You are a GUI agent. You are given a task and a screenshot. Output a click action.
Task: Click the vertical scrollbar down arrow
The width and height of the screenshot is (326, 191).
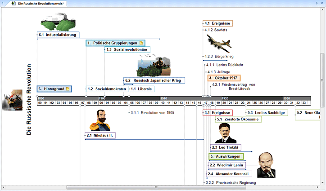(x=322, y=183)
